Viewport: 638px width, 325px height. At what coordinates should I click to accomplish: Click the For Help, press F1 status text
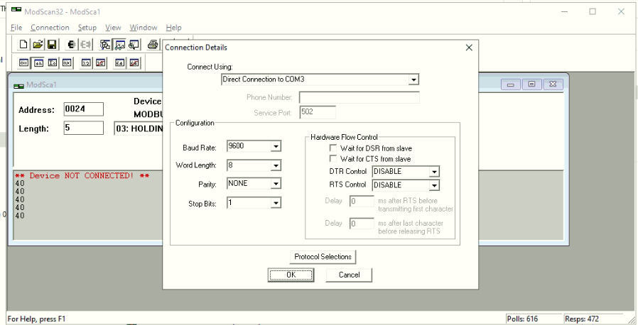click(36, 319)
